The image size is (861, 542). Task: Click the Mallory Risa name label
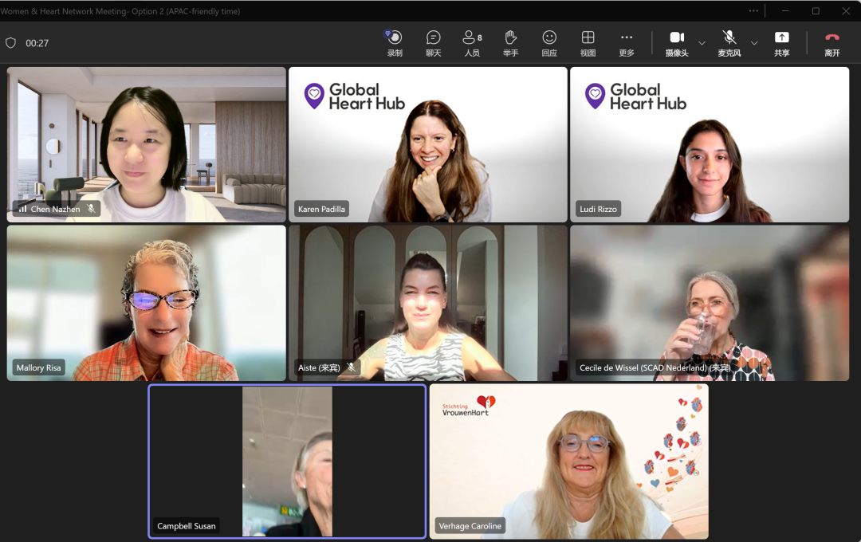[38, 368]
